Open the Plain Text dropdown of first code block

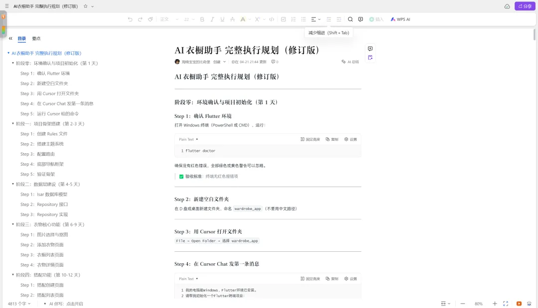click(188, 139)
